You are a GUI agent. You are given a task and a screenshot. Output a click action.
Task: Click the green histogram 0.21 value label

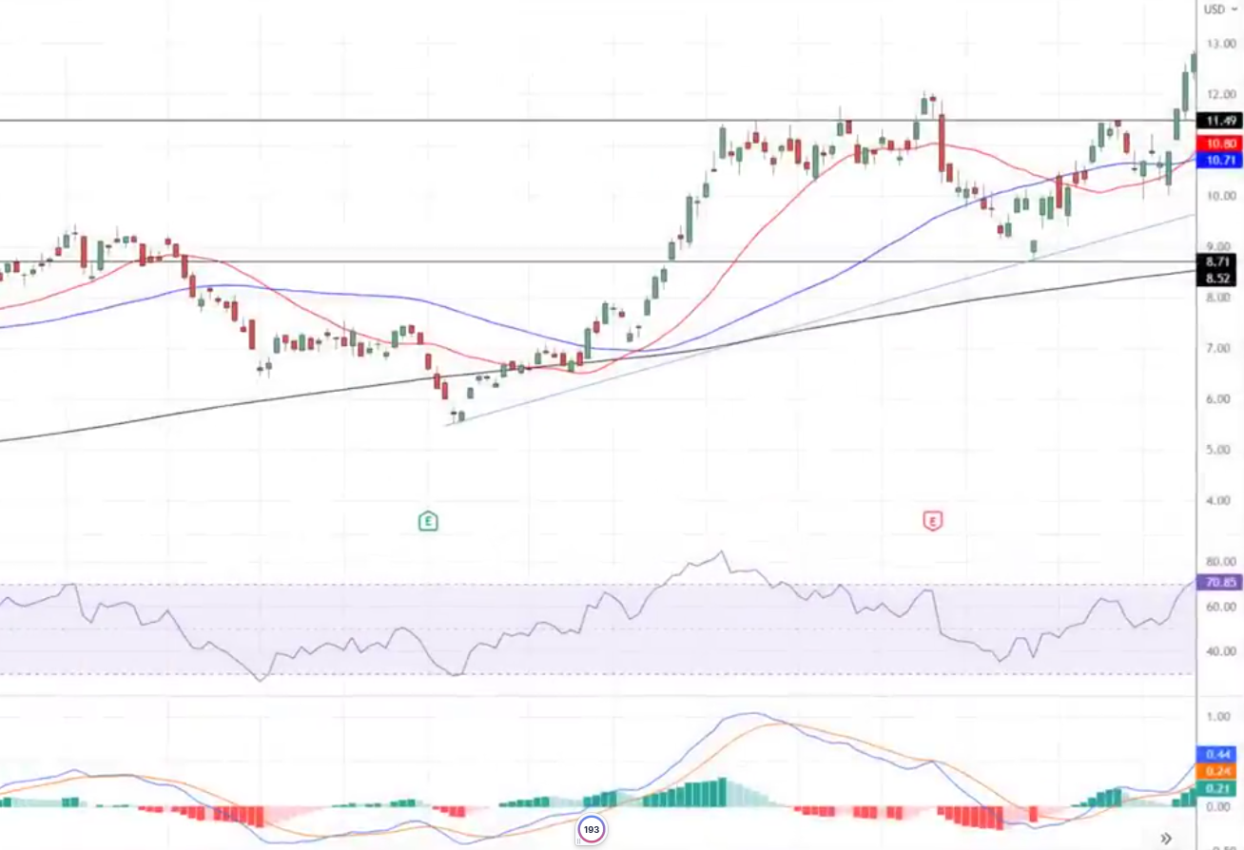pos(1220,789)
